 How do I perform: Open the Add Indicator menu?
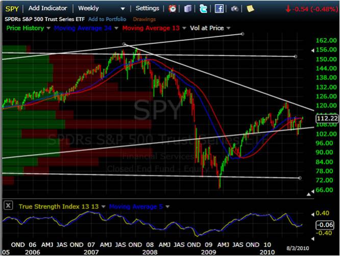pyautogui.click(x=47, y=8)
